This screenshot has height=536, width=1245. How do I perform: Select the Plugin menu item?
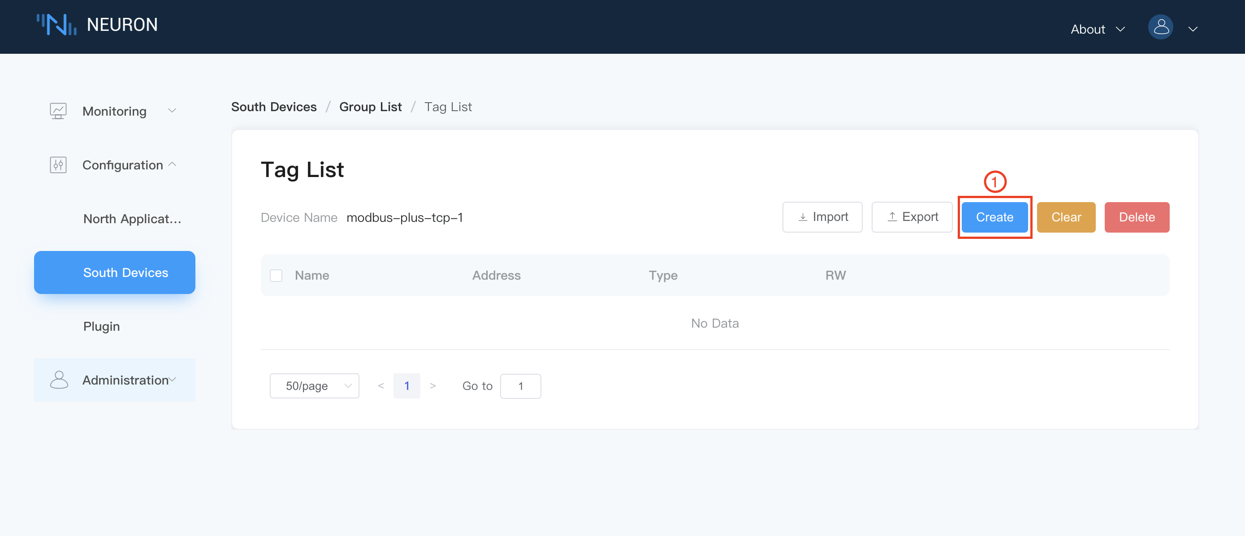point(101,325)
